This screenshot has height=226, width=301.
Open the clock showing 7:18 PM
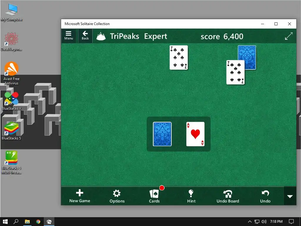tap(276, 222)
